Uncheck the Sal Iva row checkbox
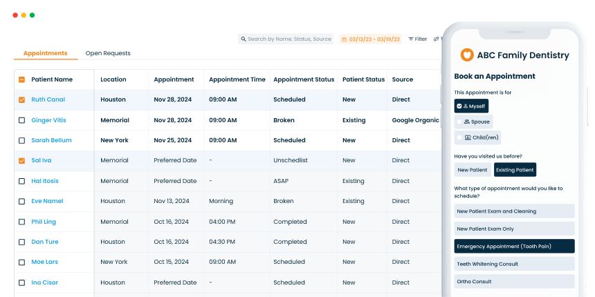This screenshot has width=595, height=297. click(x=21, y=161)
